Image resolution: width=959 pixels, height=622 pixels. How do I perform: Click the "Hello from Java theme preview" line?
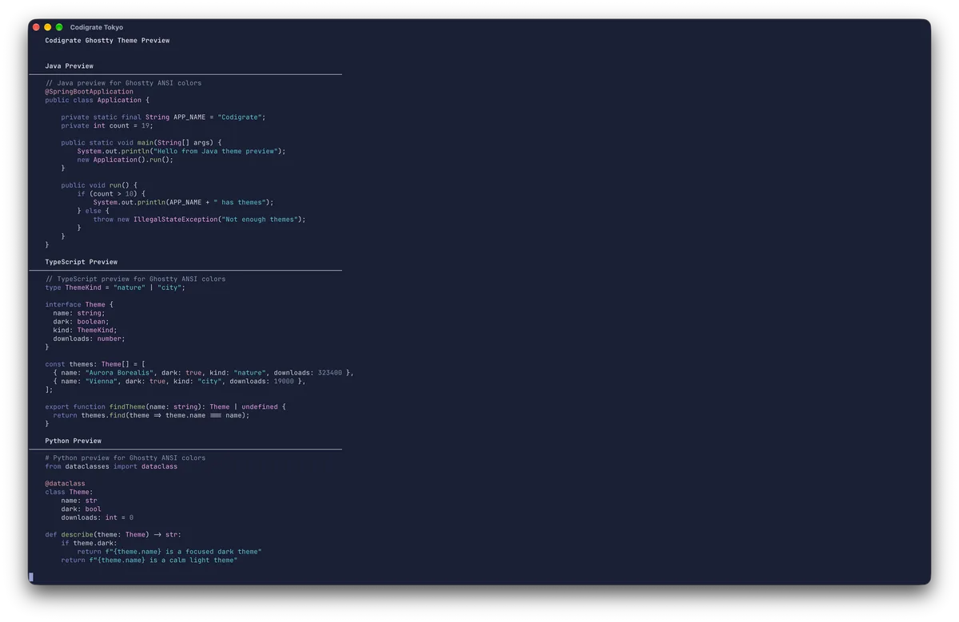pyautogui.click(x=181, y=152)
